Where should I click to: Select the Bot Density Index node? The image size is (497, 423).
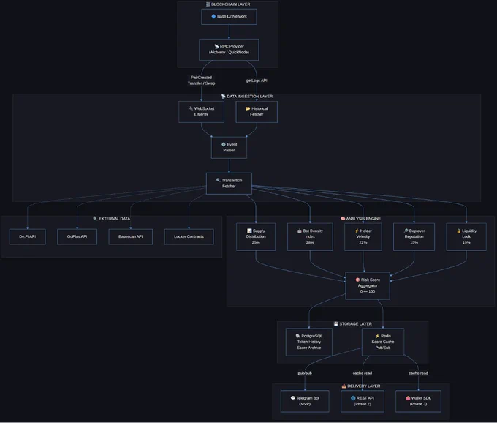coord(310,236)
